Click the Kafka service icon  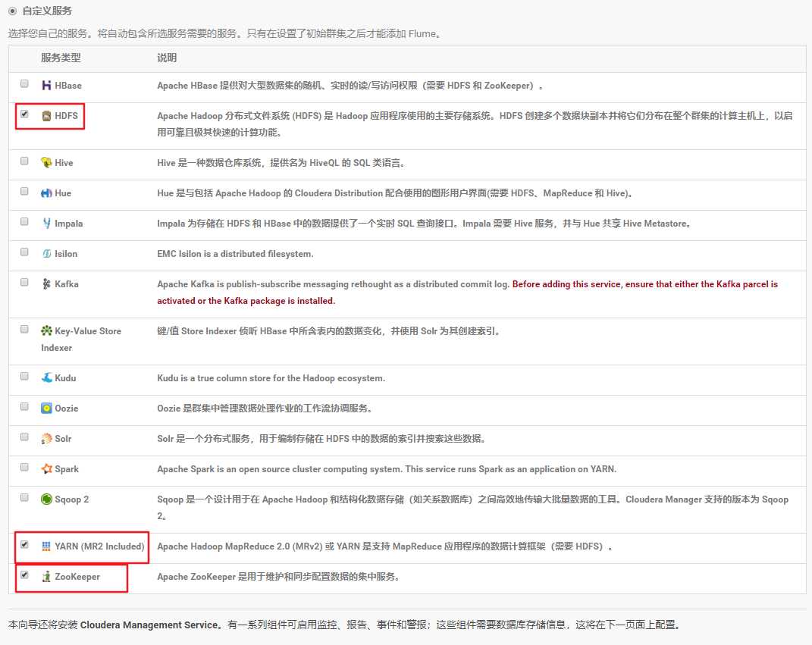[46, 283]
